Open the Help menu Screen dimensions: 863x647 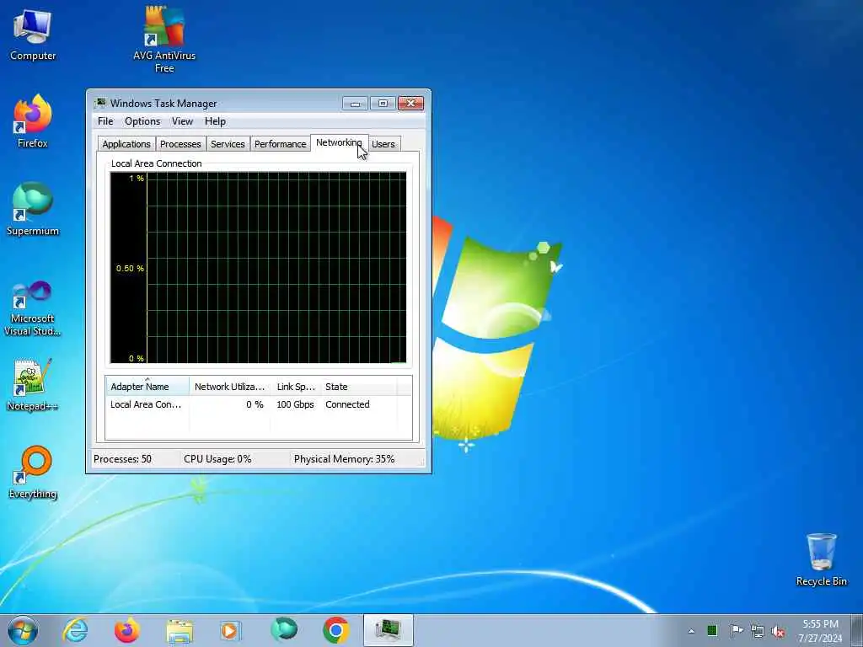[215, 121]
